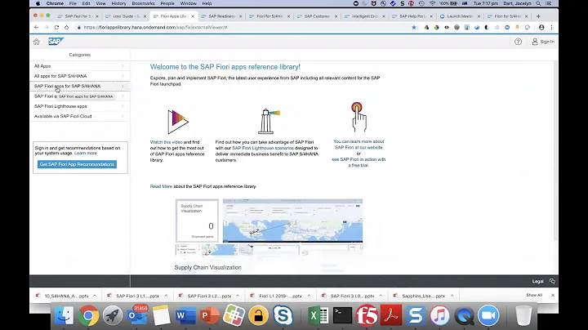Viewport: 588px width, 330px height.
Task: Click the browser address bar URL
Action: click(x=156, y=28)
